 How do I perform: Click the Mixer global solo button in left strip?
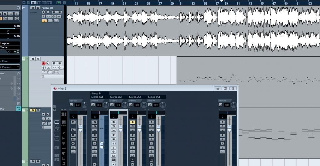point(57,126)
